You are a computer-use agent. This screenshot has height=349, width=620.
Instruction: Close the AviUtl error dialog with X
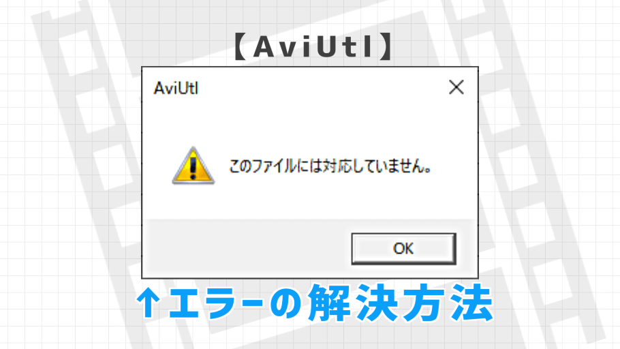point(456,87)
